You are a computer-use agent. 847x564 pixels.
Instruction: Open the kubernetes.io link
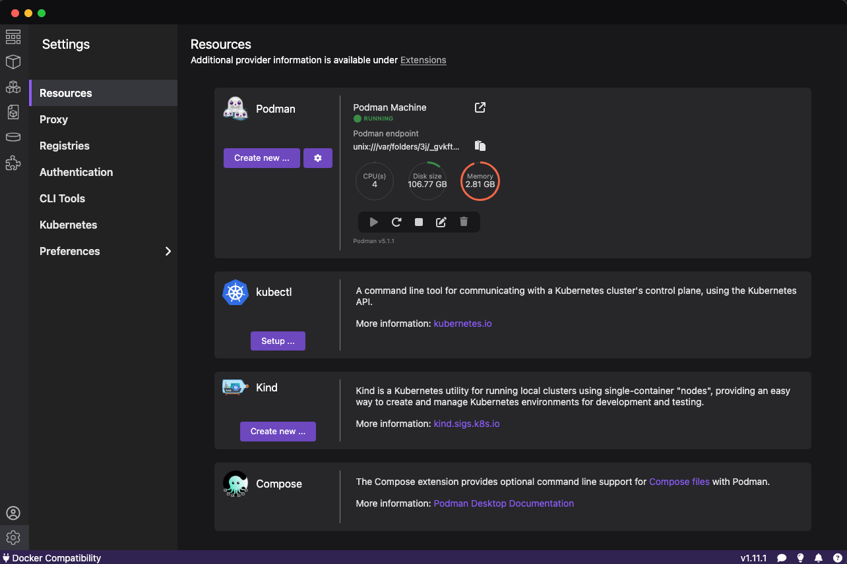pos(462,324)
